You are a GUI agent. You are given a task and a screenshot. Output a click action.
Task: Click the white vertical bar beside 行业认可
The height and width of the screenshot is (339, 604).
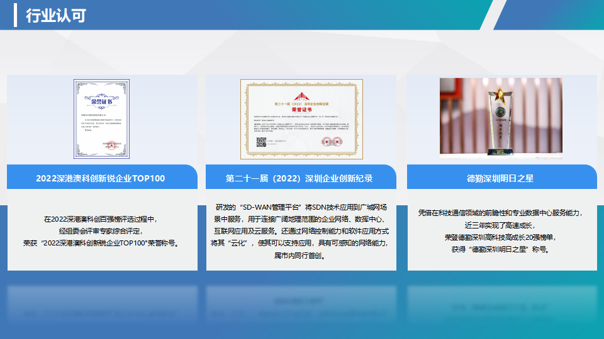(16, 15)
